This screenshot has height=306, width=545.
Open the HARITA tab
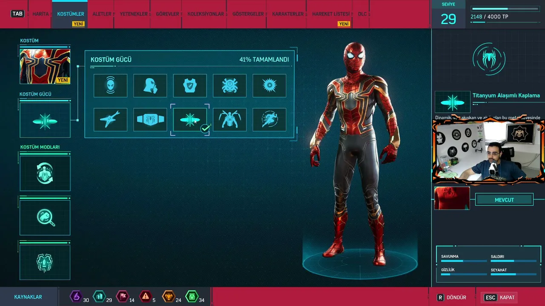[x=41, y=14]
